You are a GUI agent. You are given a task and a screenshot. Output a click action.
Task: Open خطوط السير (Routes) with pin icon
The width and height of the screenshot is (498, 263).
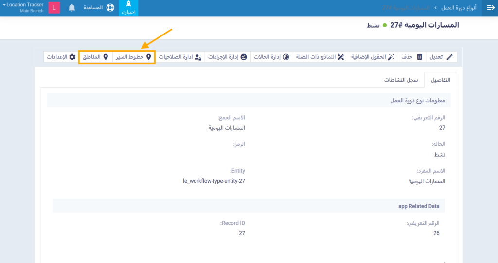[134, 57]
